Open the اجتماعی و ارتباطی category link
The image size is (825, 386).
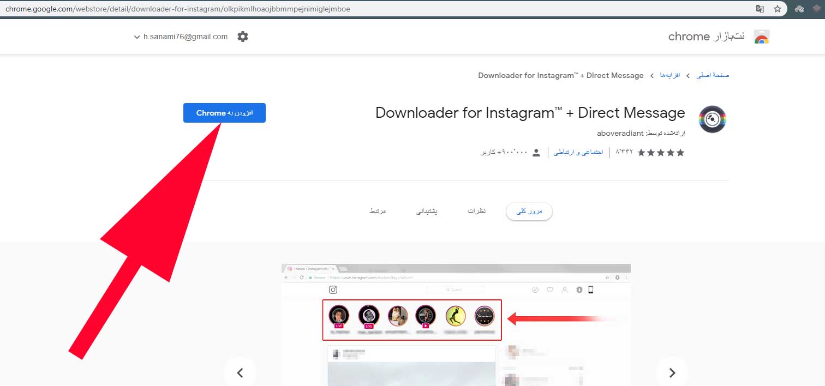click(578, 153)
